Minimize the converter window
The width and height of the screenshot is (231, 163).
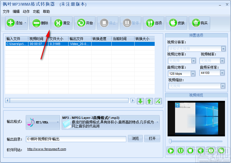click(x=220, y=5)
